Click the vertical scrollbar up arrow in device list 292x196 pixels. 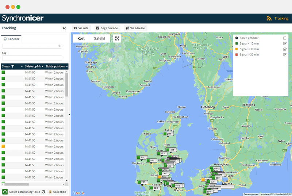[x=67, y=72]
